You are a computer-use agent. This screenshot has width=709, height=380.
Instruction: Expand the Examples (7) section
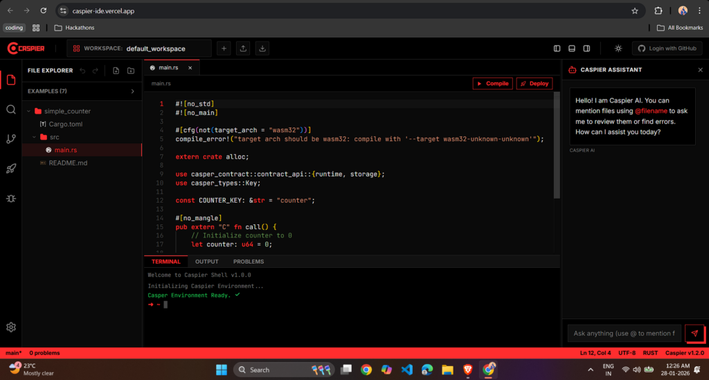tap(82, 91)
